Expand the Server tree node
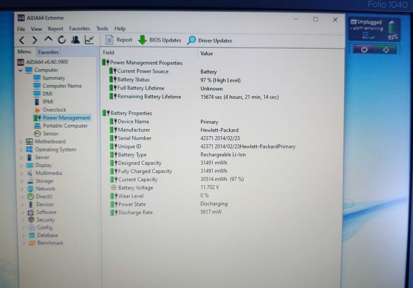Screen dimensions: 413x288 pyautogui.click(x=21, y=158)
